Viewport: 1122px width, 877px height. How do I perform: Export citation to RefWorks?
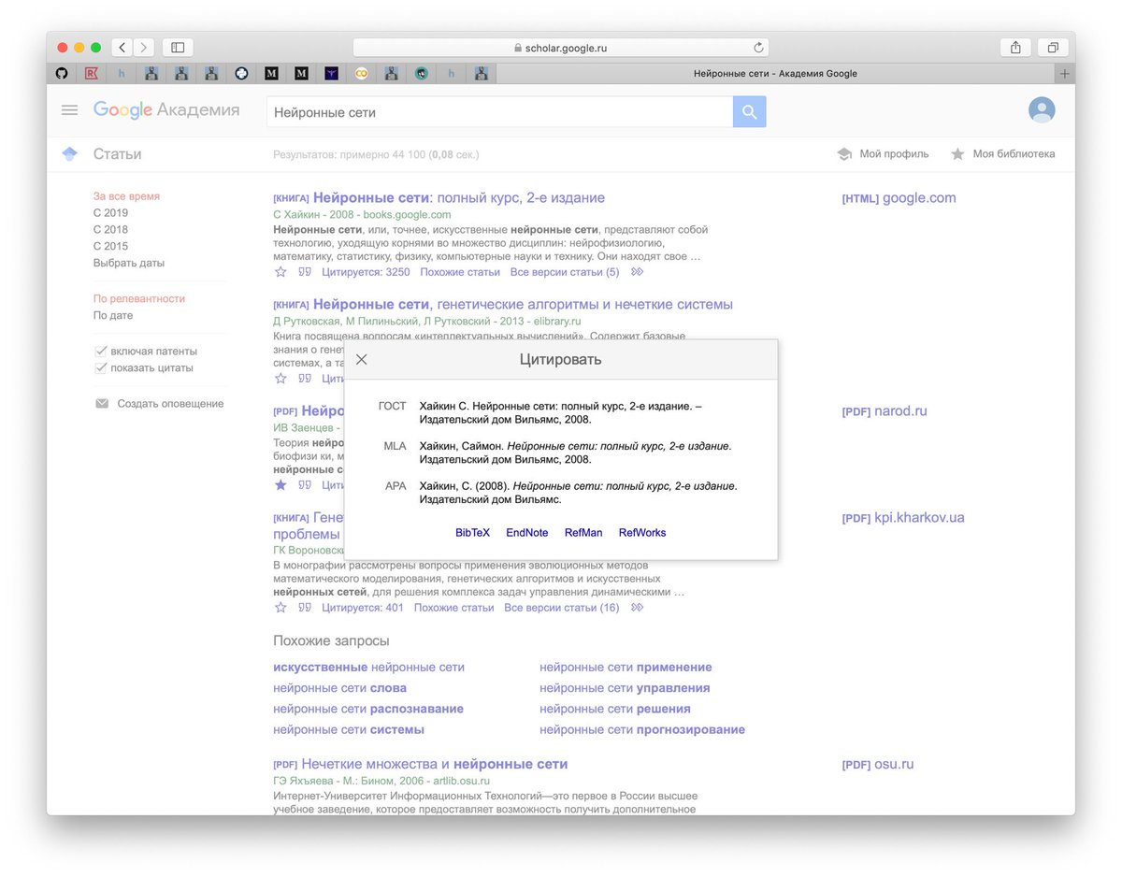click(642, 533)
